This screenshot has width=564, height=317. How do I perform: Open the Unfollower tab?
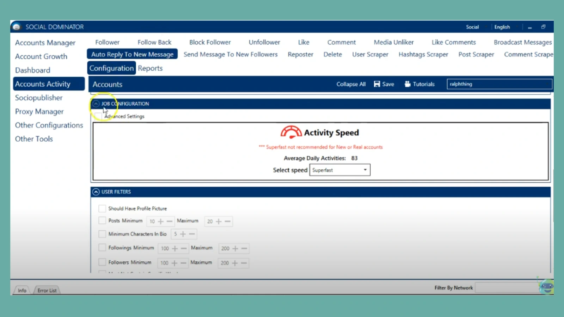tap(264, 42)
